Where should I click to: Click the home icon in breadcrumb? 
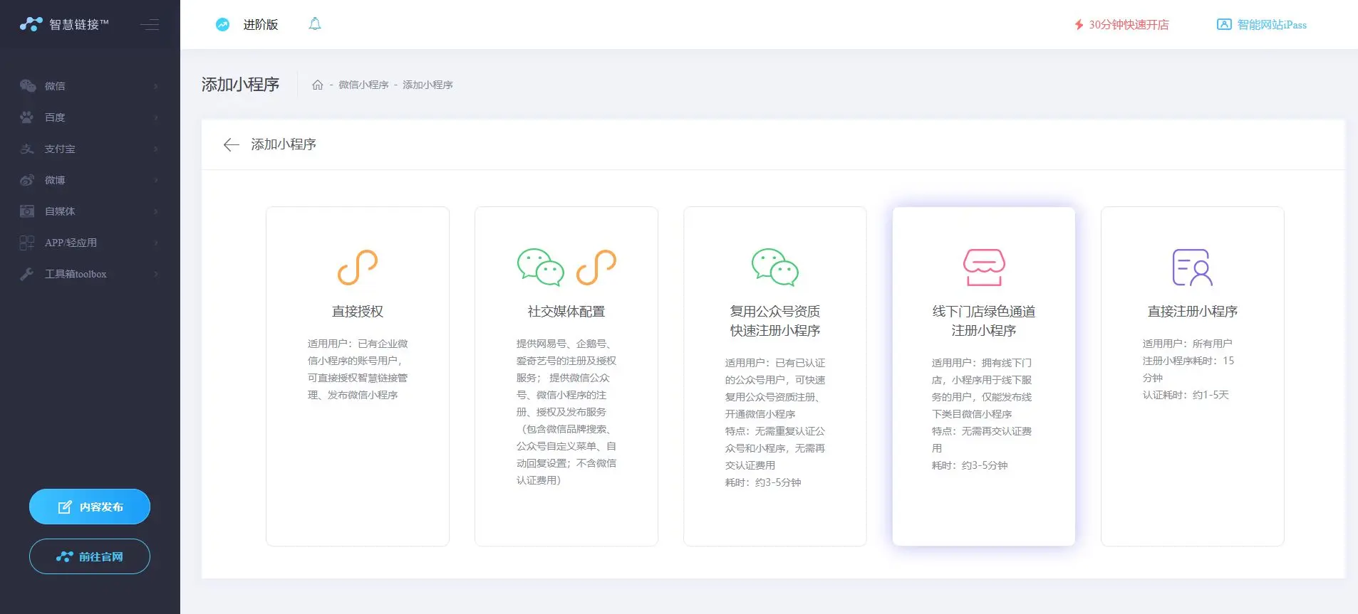point(318,85)
